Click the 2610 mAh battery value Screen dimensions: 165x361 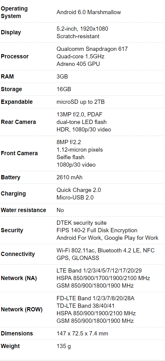(70, 177)
